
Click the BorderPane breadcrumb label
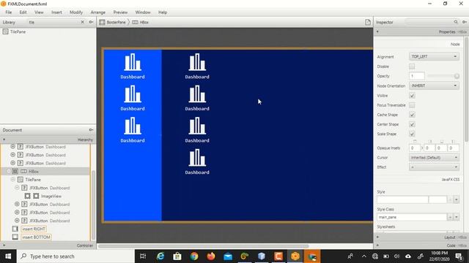[116, 23]
